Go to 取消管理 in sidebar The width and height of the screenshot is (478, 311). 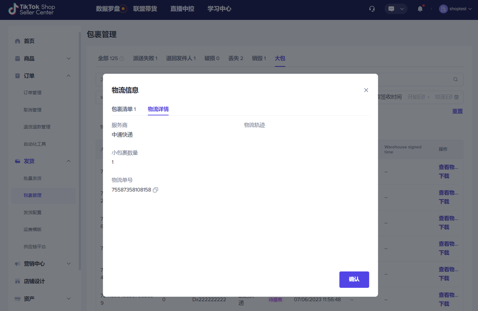click(32, 110)
